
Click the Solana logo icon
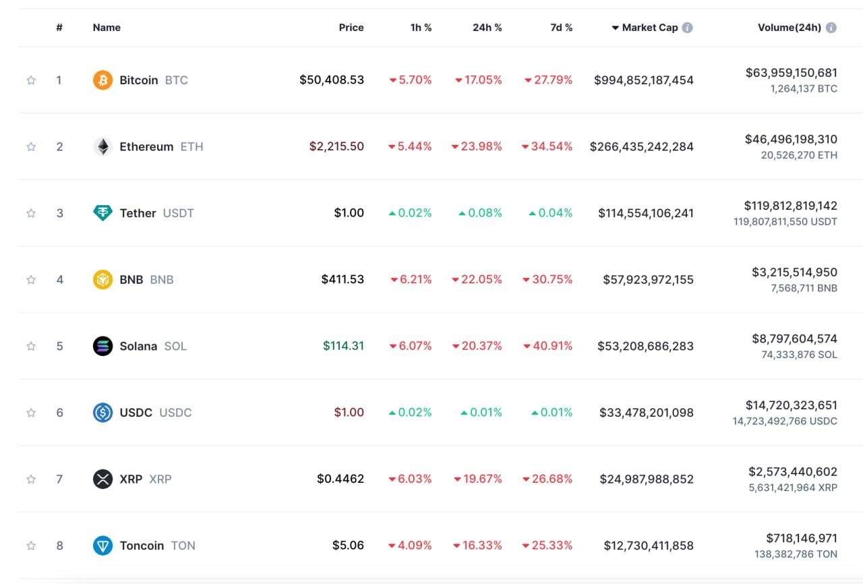point(102,346)
